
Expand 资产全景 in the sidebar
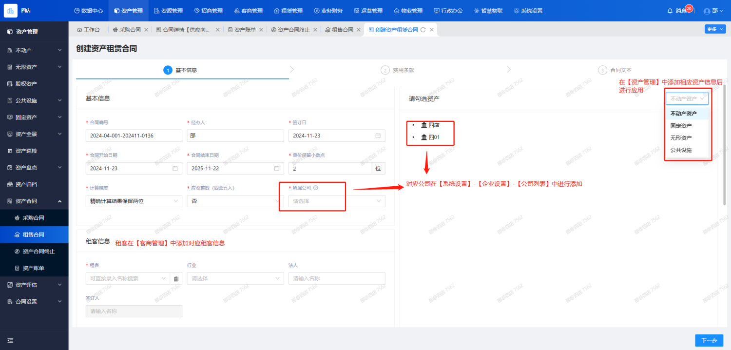click(34, 134)
